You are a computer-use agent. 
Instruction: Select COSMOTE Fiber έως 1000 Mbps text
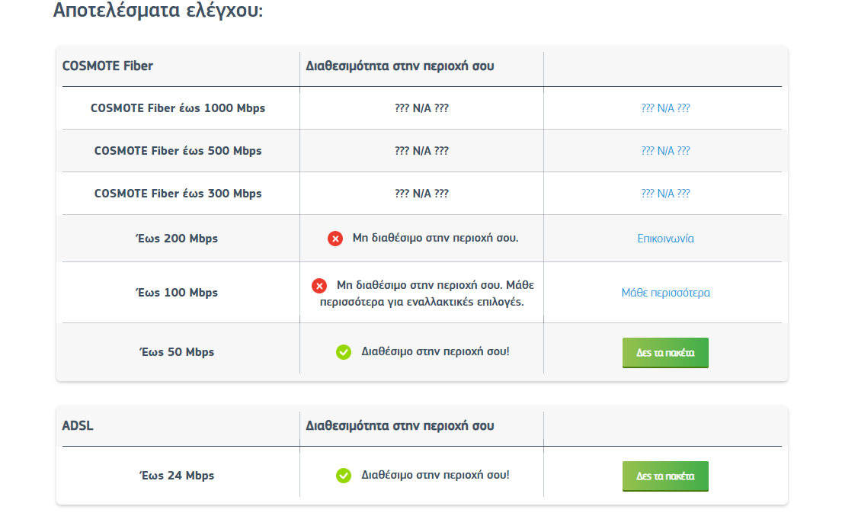(178, 108)
